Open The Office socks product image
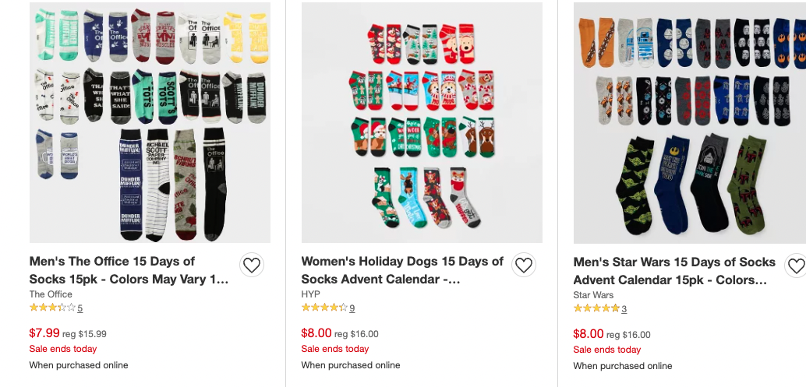 150,122
